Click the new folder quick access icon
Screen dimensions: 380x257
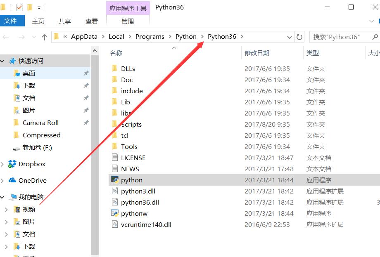click(30, 7)
